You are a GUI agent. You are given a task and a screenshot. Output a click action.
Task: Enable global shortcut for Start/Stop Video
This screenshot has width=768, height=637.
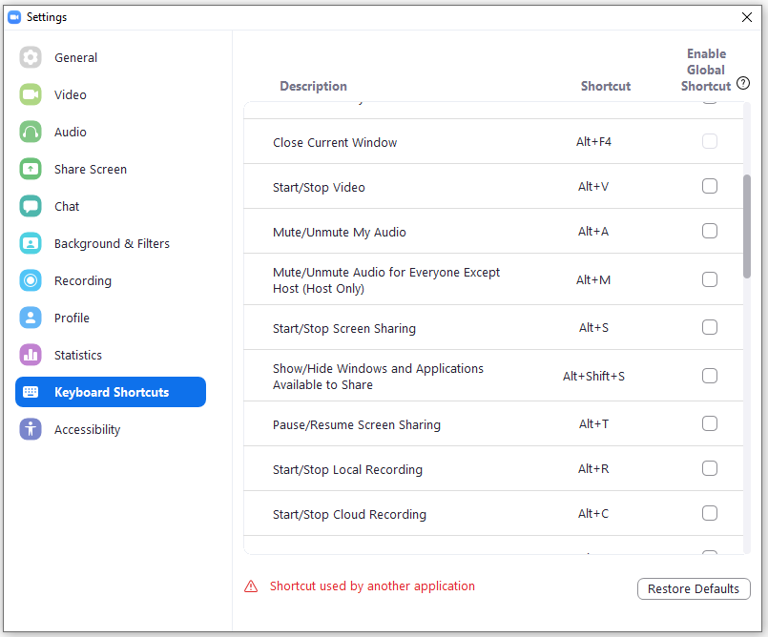point(710,186)
